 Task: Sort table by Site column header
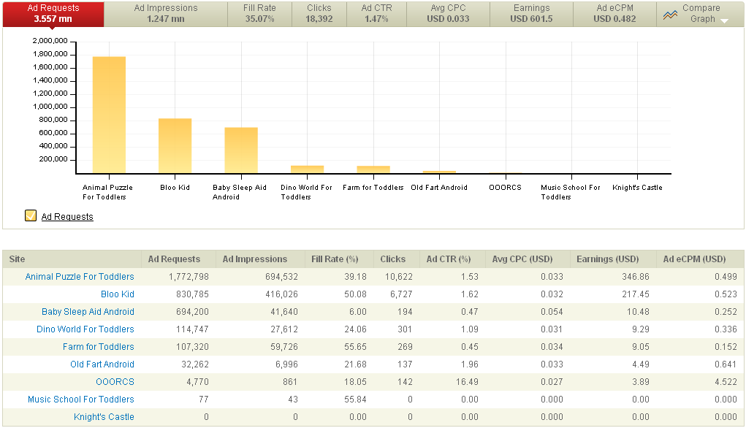(17, 259)
